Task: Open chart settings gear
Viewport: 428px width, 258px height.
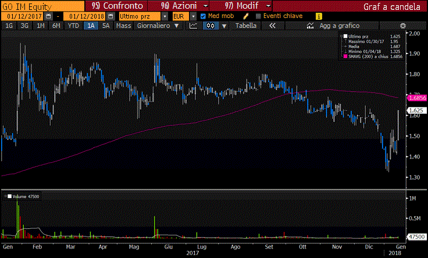Action: [403, 26]
